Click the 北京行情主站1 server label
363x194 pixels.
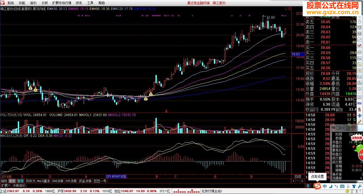[x=212, y=191]
